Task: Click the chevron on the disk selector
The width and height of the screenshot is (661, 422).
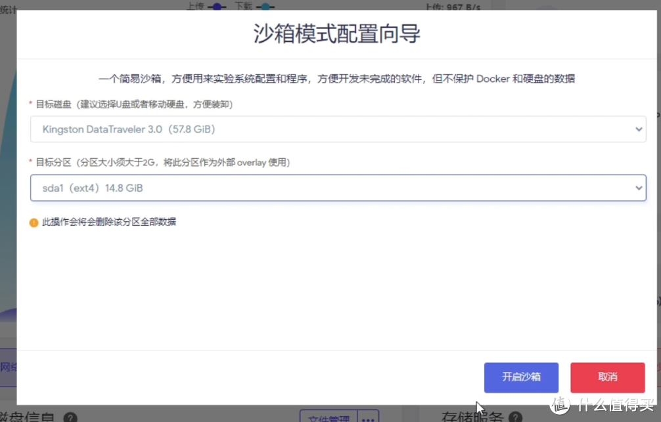Action: coord(638,129)
